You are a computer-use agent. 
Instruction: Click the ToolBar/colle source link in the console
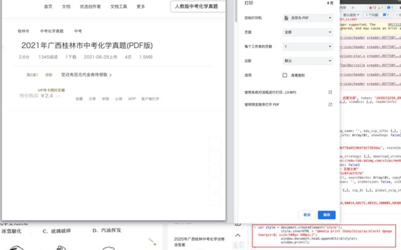[x=353, y=65]
